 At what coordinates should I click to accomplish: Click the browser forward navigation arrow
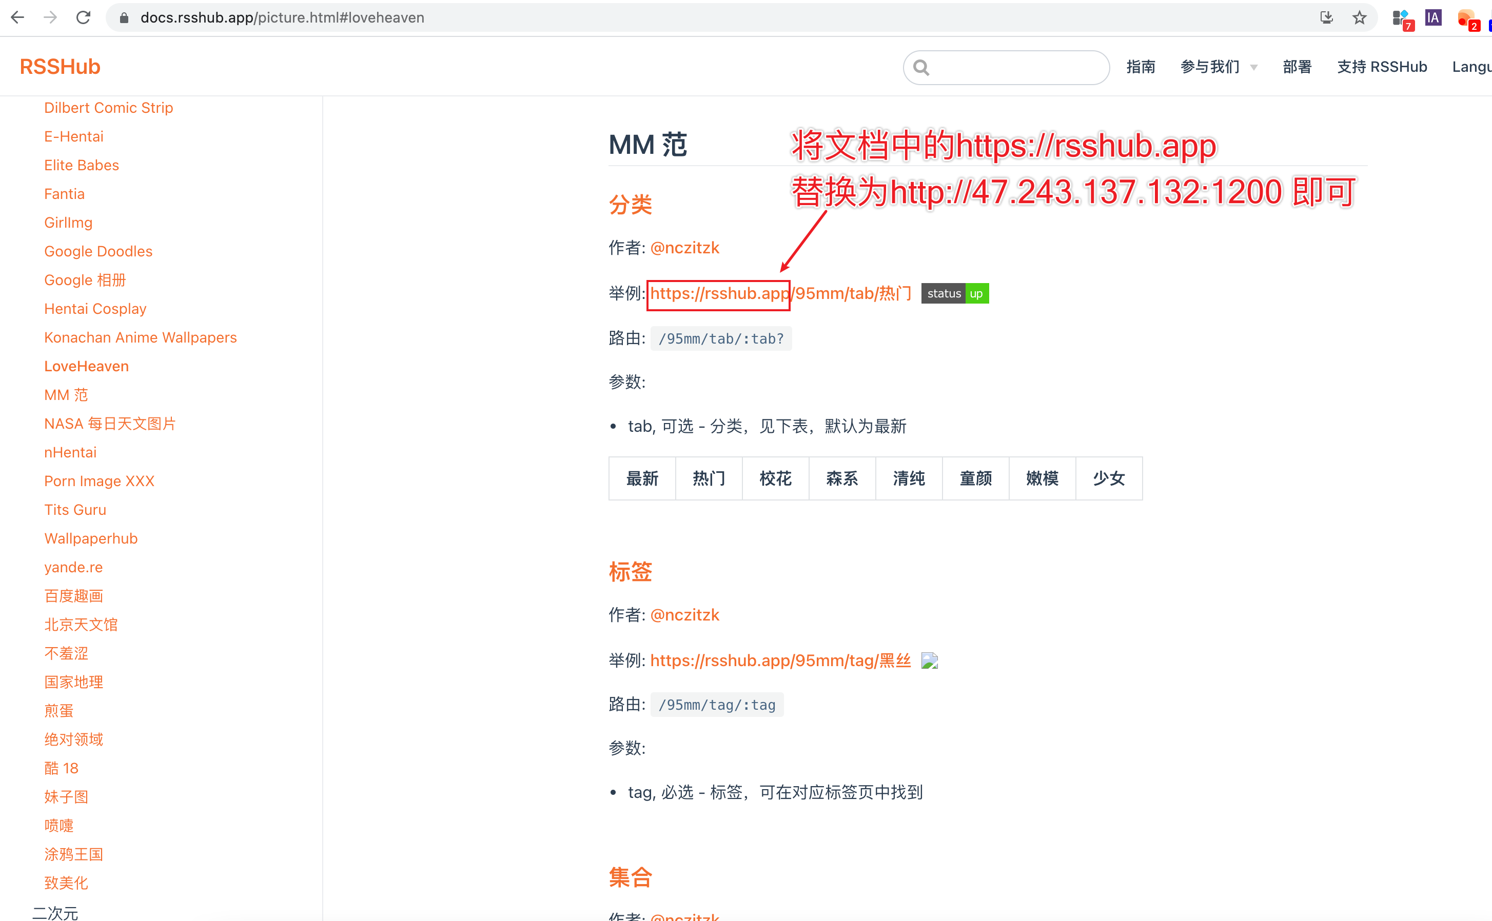pyautogui.click(x=51, y=17)
